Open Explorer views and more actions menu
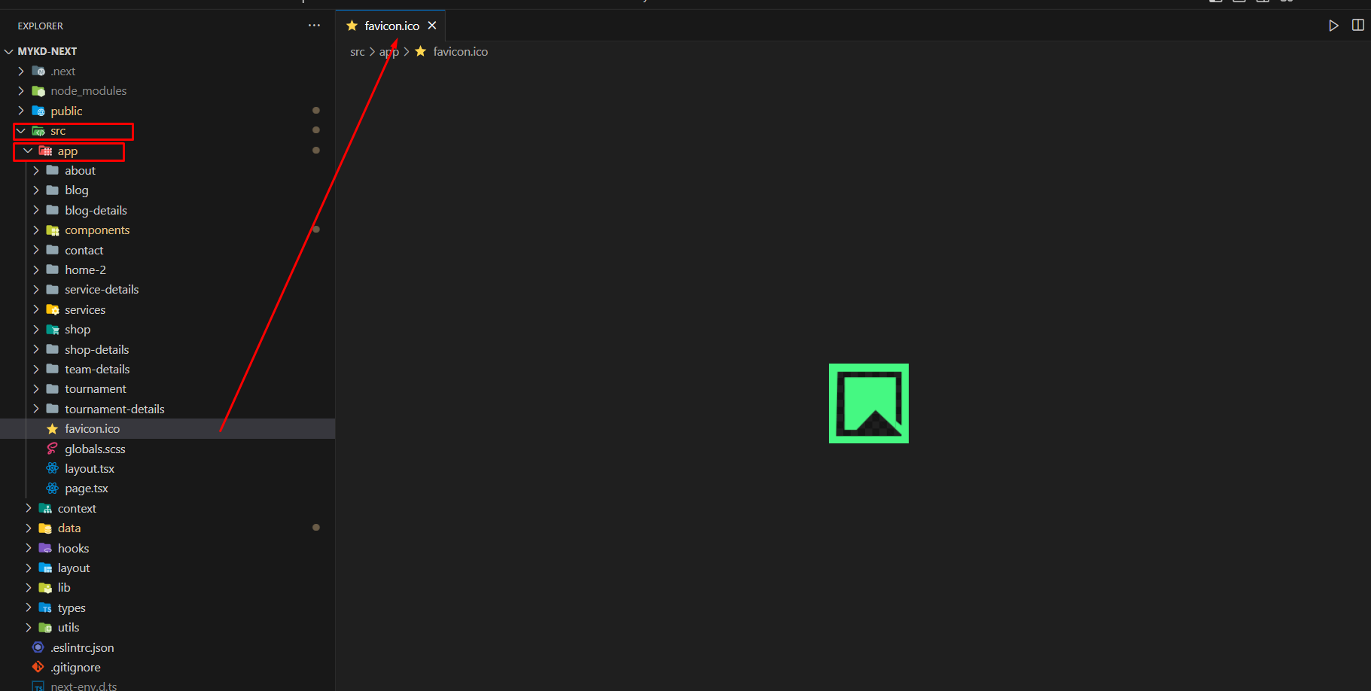The height and width of the screenshot is (691, 1371). [314, 26]
